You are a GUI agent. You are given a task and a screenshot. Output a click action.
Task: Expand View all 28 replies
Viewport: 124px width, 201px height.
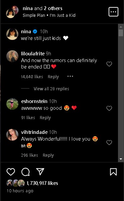coord(51,89)
